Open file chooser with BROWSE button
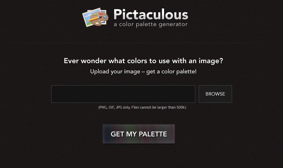Image resolution: width=283 pixels, height=168 pixels. point(215,94)
